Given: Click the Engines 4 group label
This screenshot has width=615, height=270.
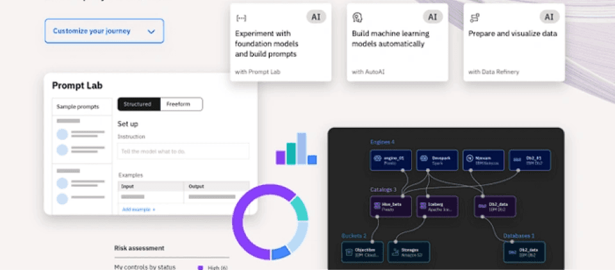Looking at the screenshot, I should [382, 142].
